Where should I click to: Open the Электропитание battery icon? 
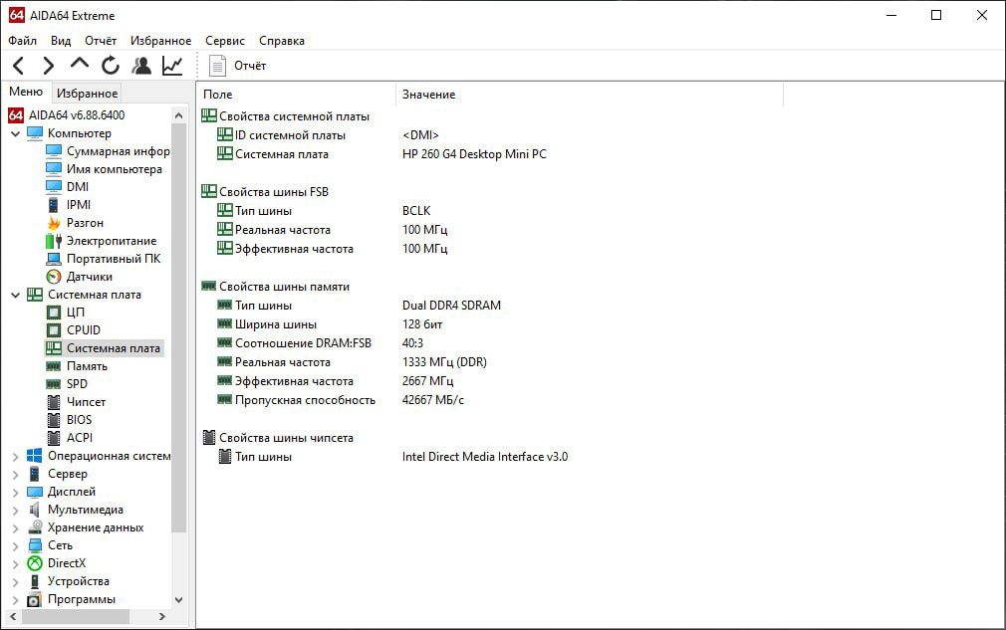pyautogui.click(x=54, y=241)
